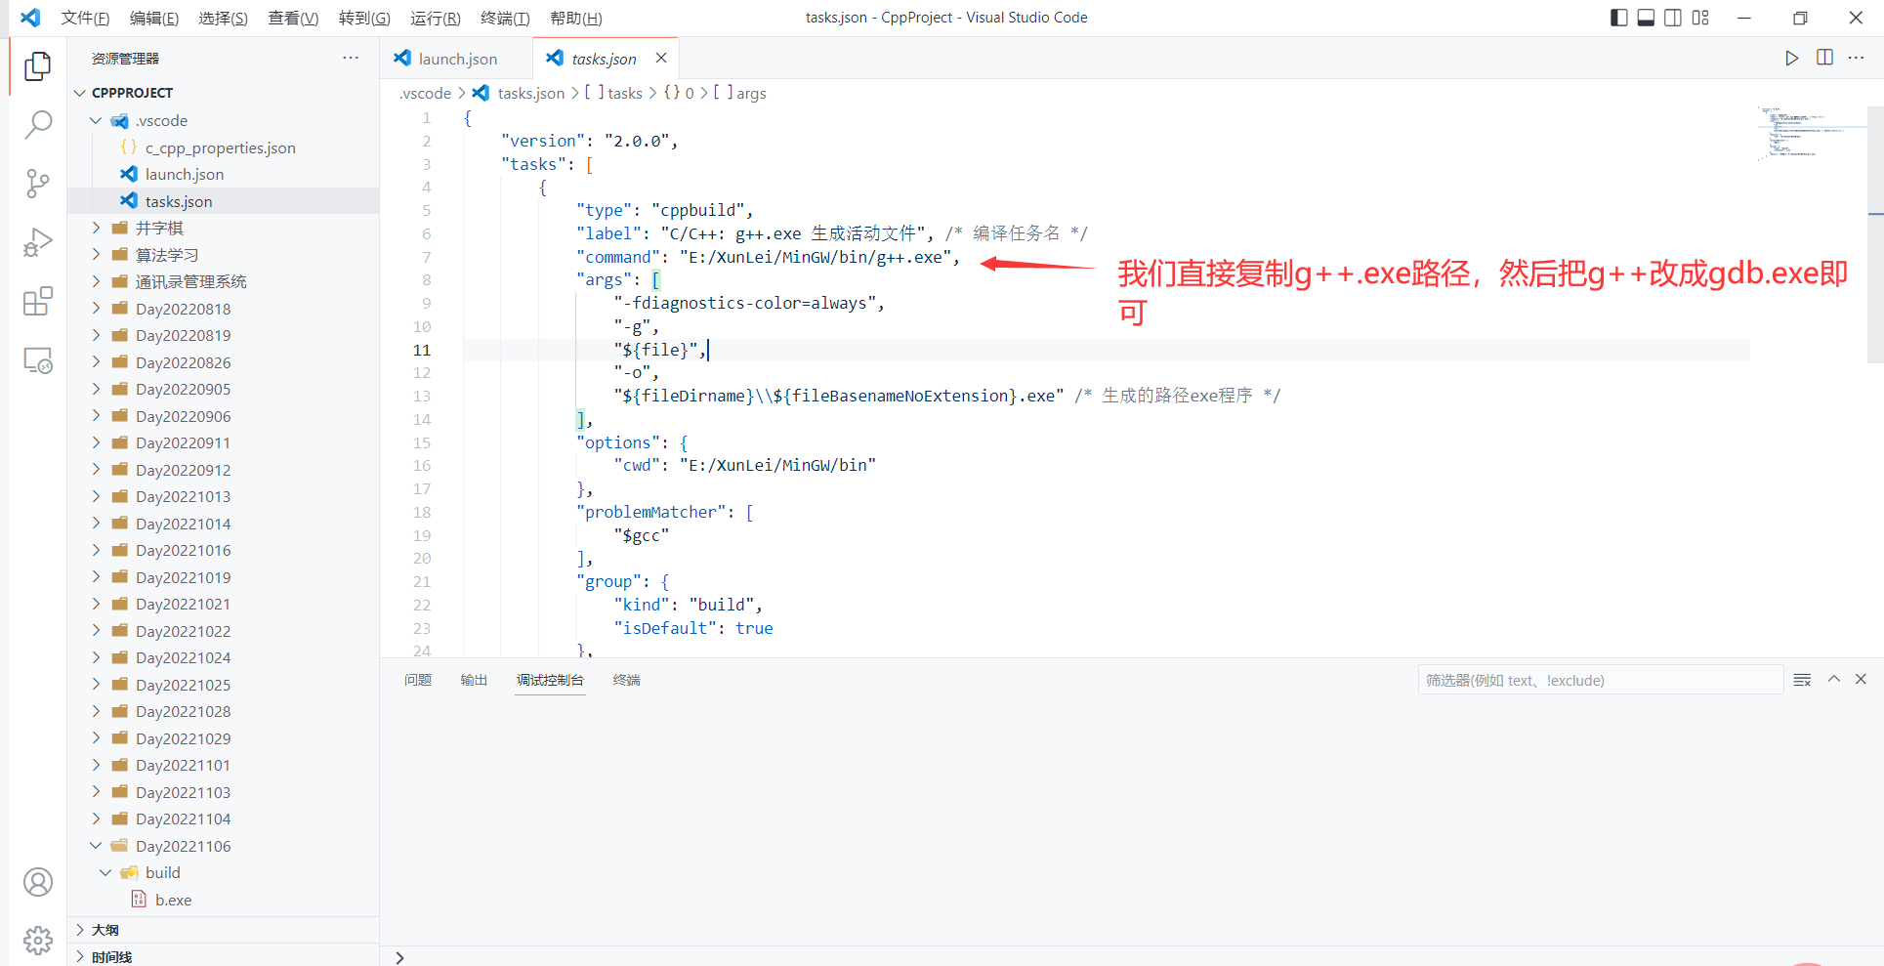Expand the 时间线 timeline section
The height and width of the screenshot is (966, 1884).
pos(223,956)
